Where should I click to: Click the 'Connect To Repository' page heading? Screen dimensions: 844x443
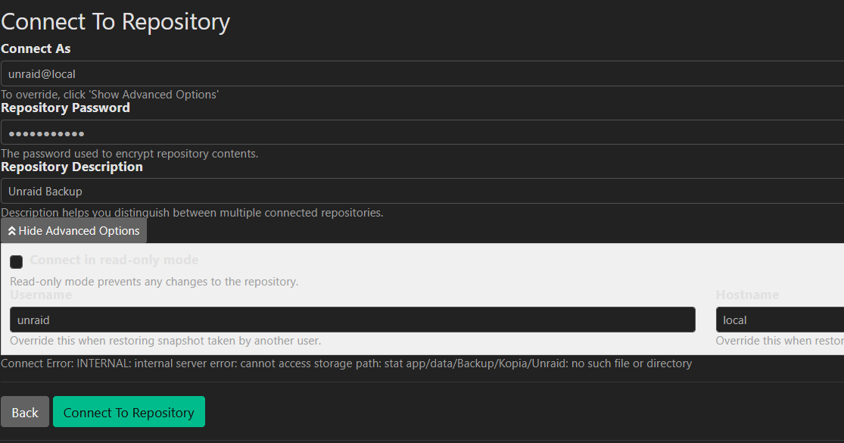(x=115, y=20)
